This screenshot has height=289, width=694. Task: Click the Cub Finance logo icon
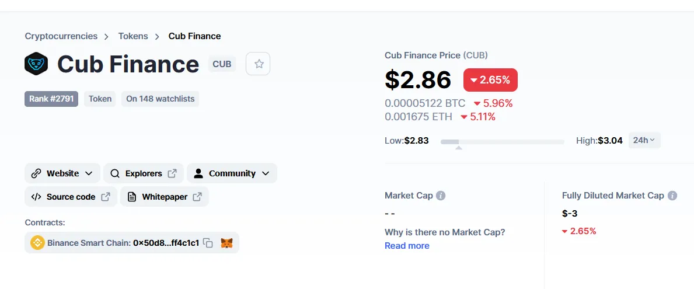click(36, 64)
